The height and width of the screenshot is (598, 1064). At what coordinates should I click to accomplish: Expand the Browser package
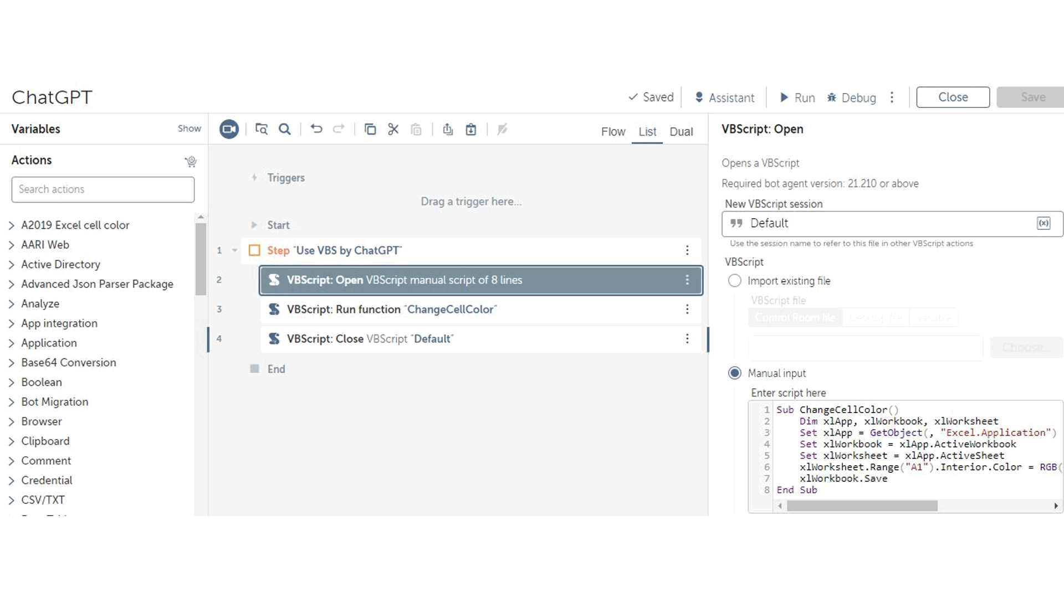(x=11, y=422)
